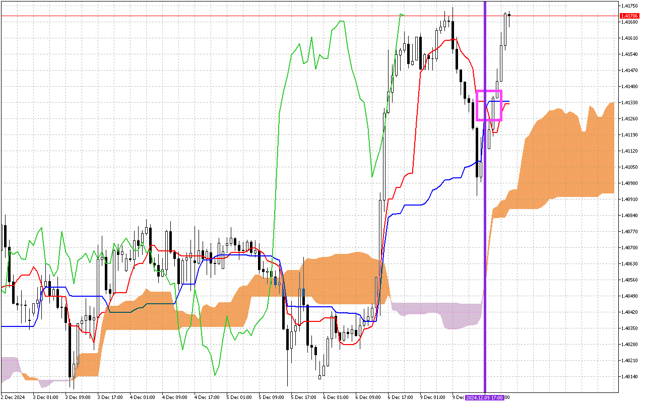This screenshot has width=645, height=403.
Task: Choose the 1.41260 price axis value
Action: click(x=629, y=119)
